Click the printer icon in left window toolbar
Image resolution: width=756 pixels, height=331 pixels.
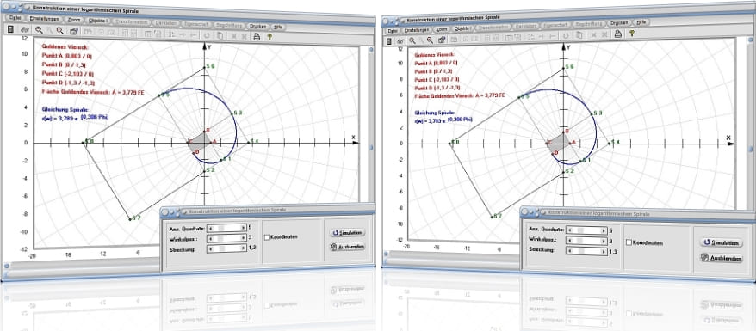click(x=257, y=36)
